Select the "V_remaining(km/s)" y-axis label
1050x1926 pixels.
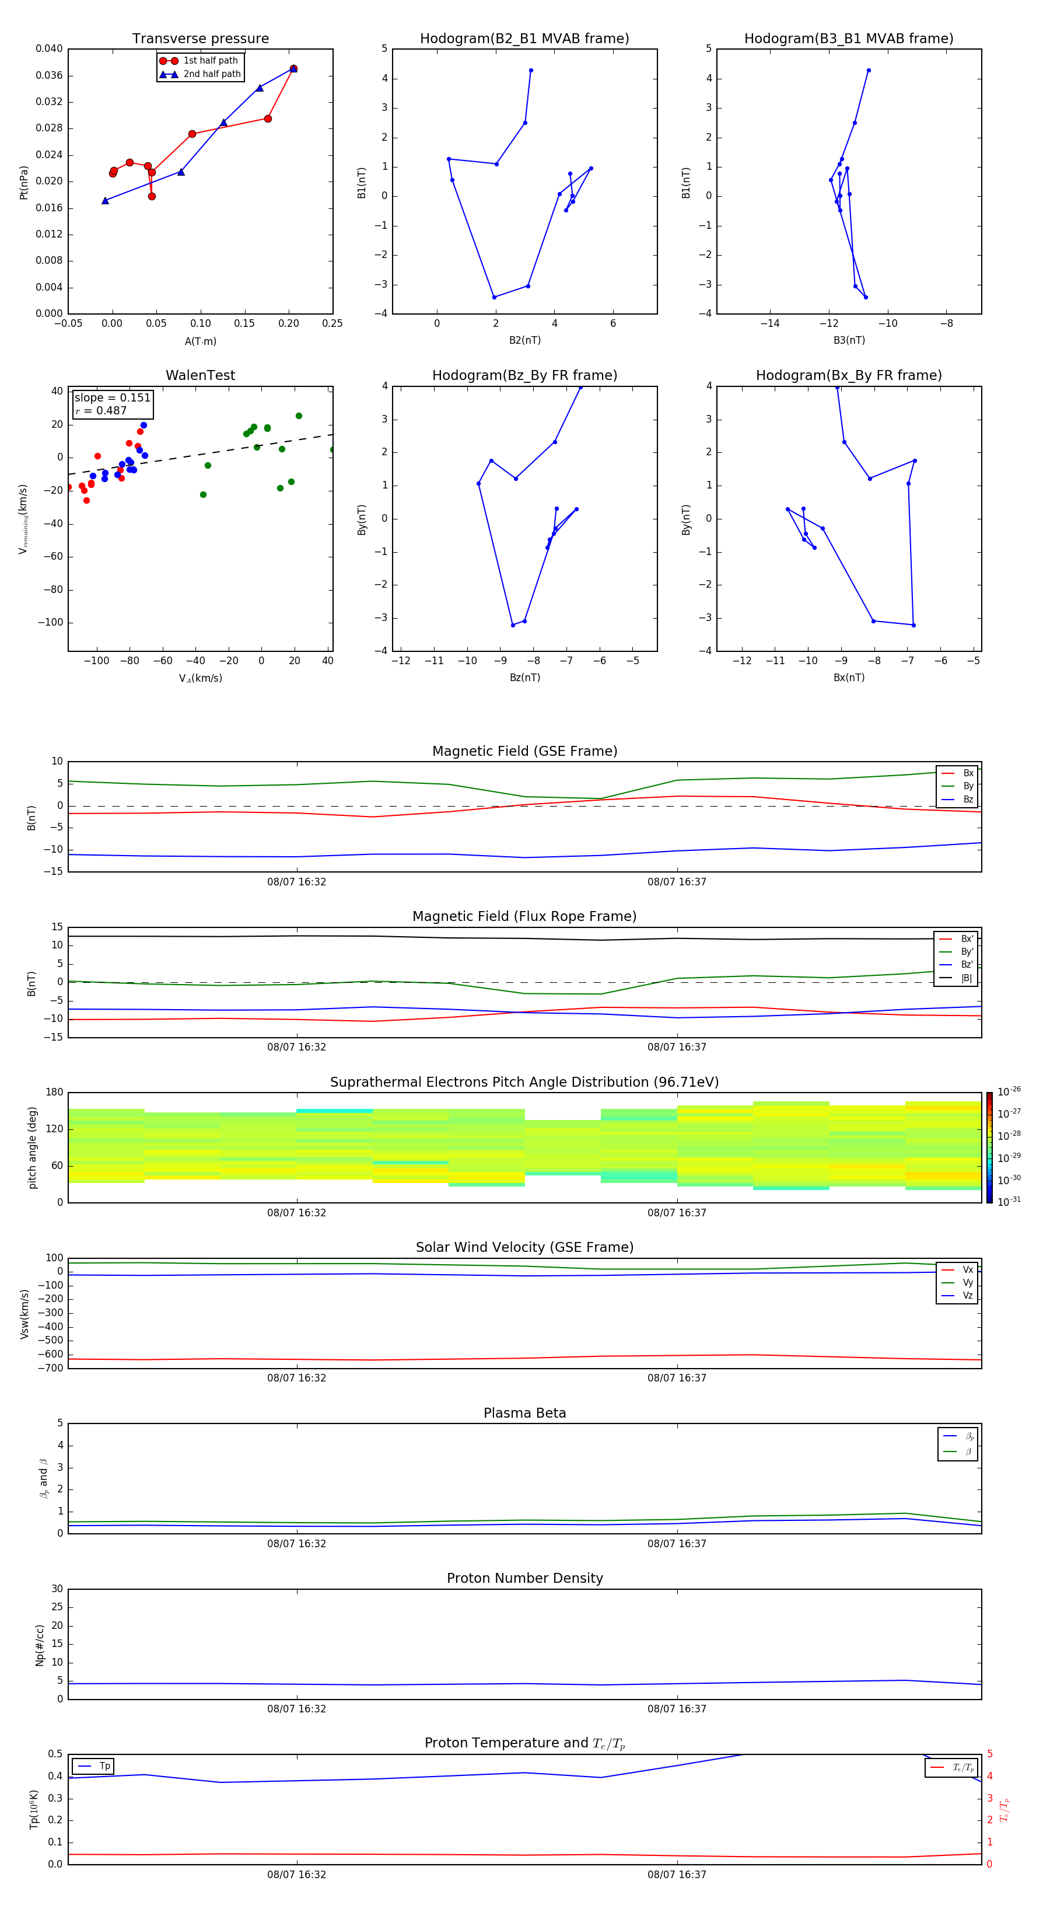(23, 519)
